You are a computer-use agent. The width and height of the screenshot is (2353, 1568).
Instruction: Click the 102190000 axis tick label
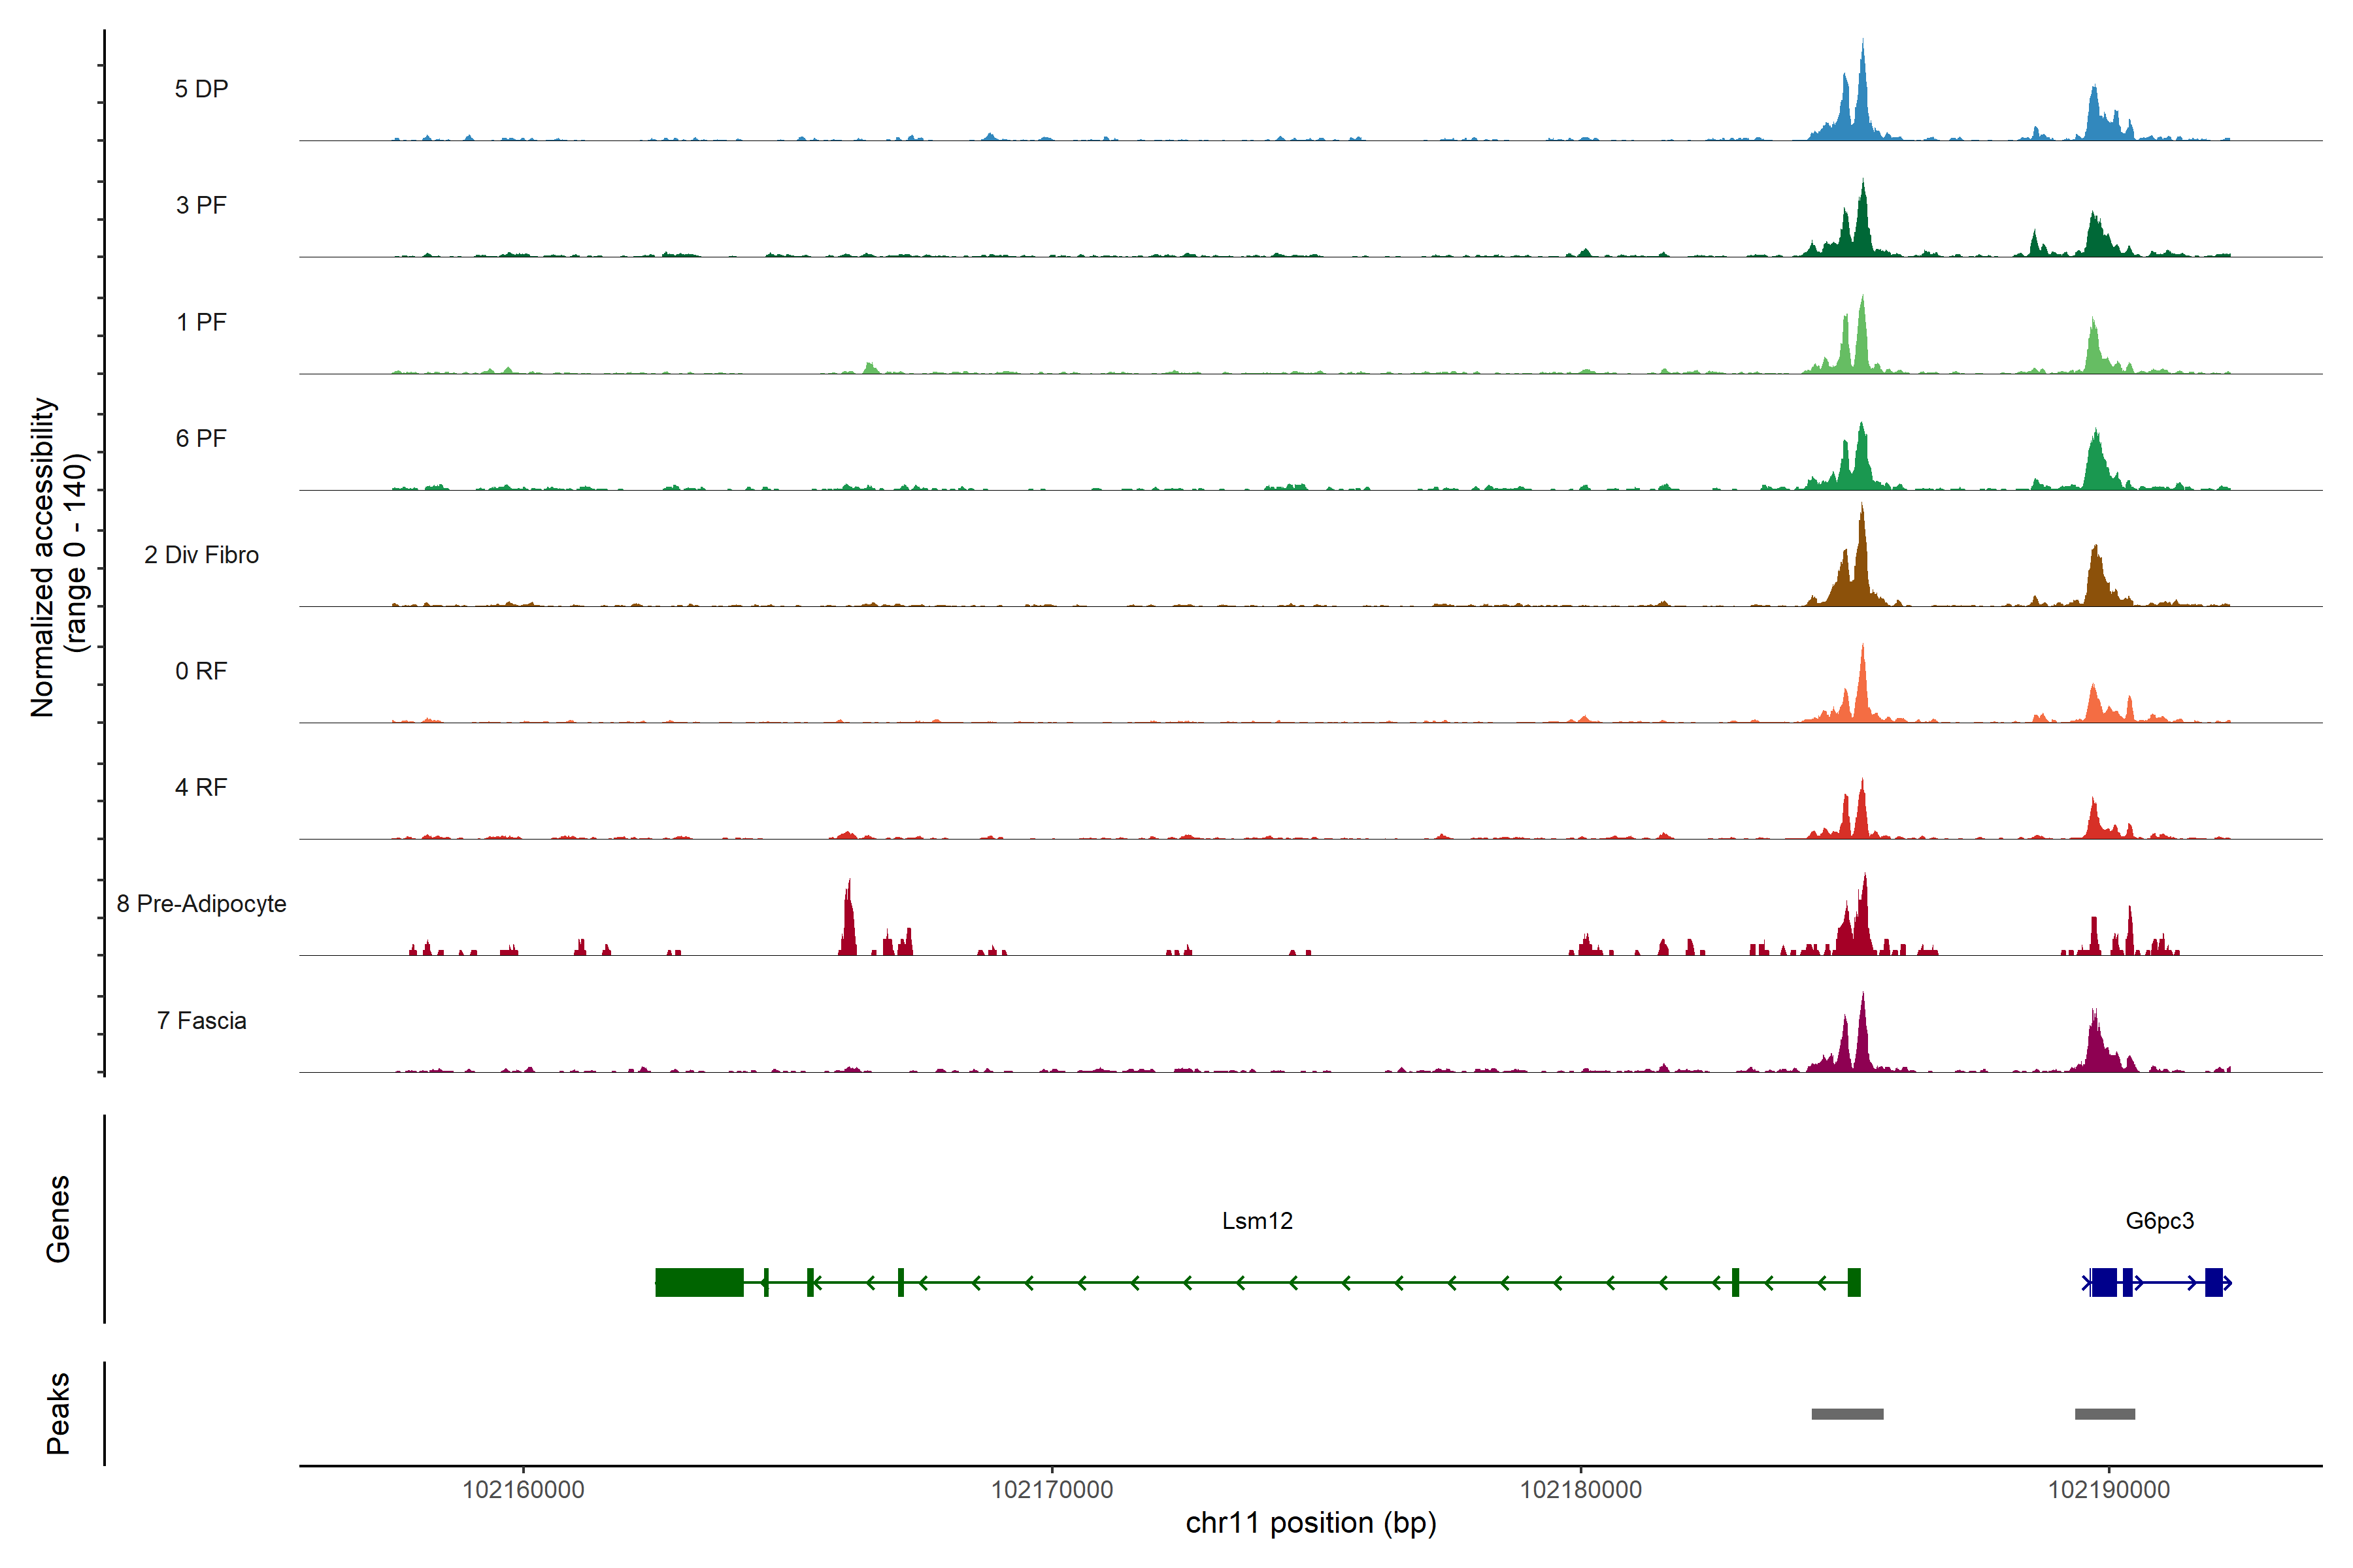point(2109,1490)
